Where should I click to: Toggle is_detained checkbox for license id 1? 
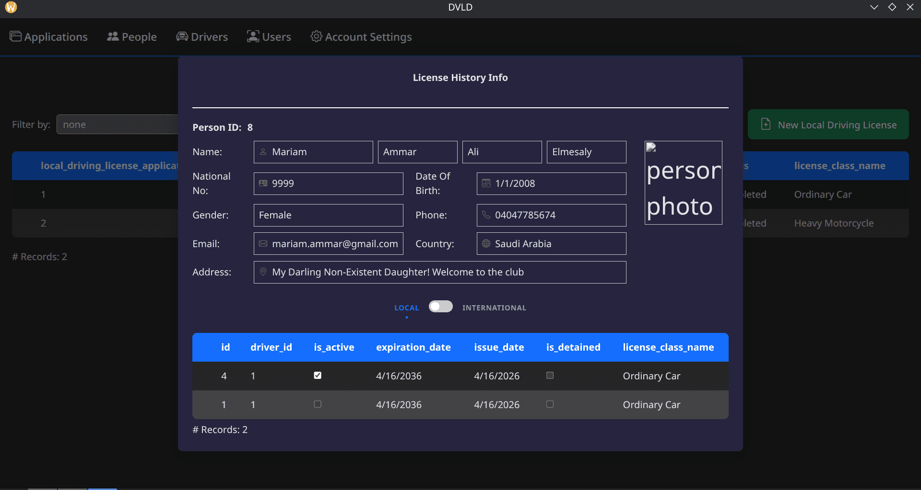click(550, 404)
